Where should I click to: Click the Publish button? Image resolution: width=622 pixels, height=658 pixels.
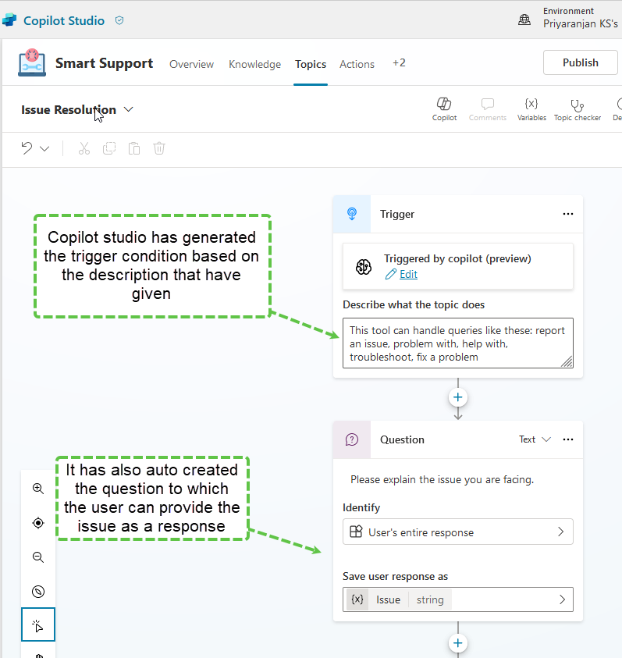pyautogui.click(x=580, y=62)
